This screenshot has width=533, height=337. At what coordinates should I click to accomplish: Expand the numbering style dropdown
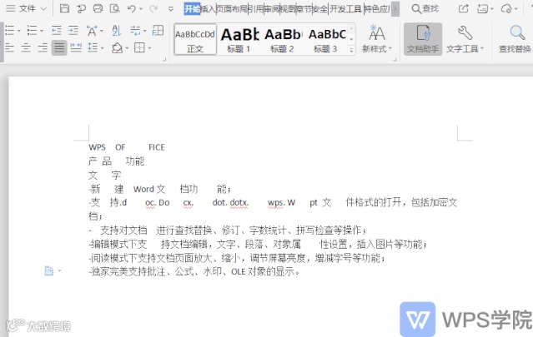42,31
